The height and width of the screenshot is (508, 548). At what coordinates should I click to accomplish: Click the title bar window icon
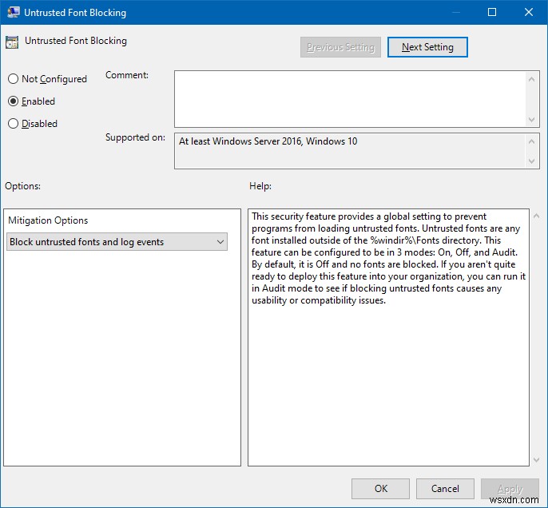tap(14, 12)
